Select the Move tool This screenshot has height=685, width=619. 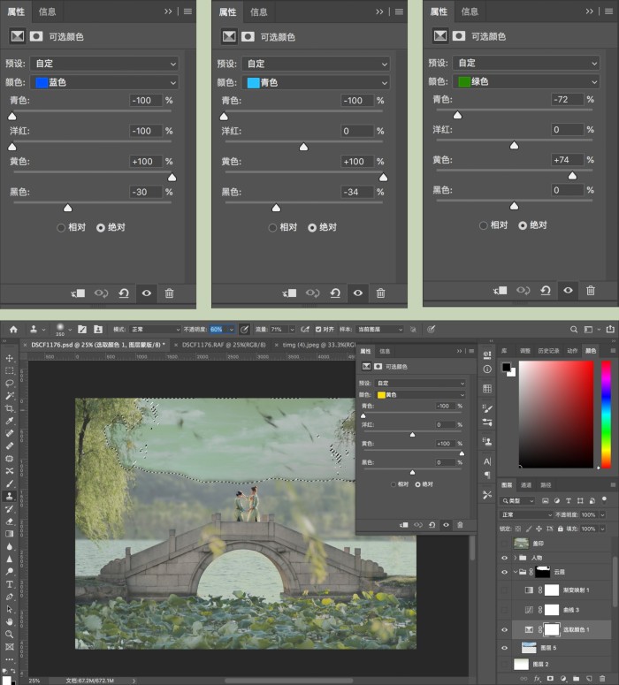(9, 358)
